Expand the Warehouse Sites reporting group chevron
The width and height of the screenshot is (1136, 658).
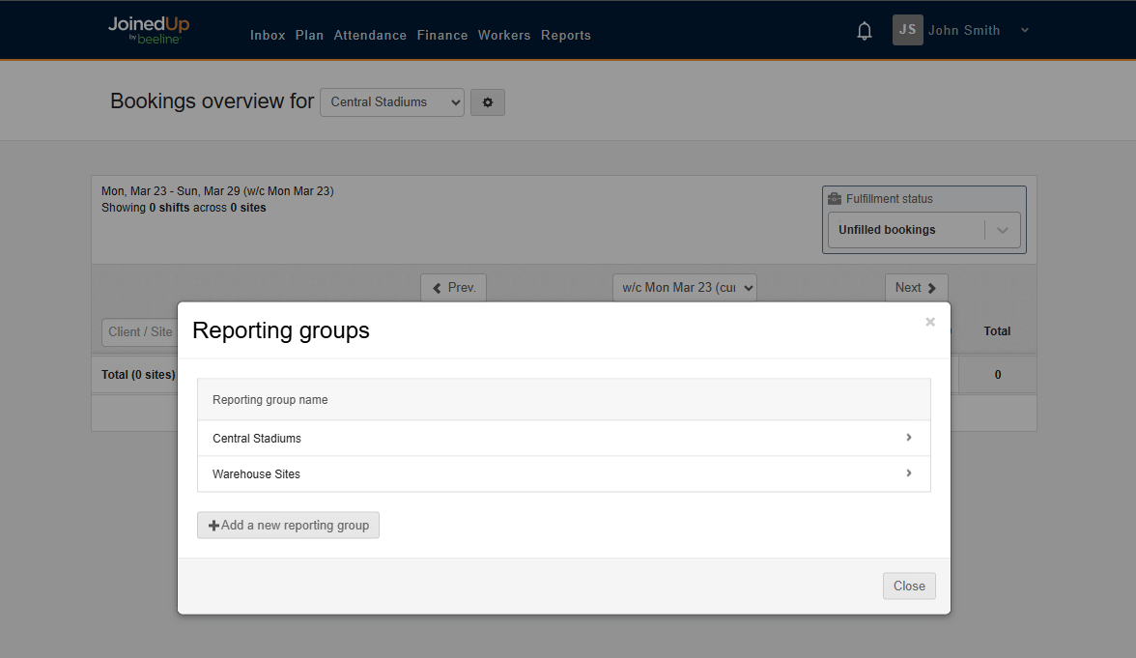click(907, 473)
